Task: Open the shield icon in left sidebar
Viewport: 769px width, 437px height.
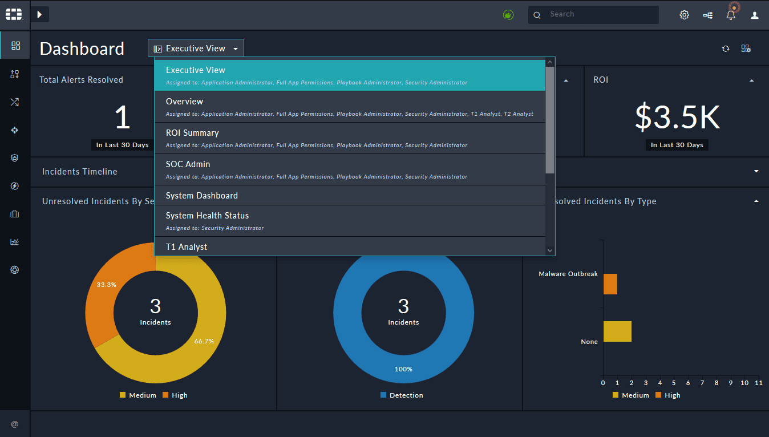Action: pyautogui.click(x=15, y=158)
